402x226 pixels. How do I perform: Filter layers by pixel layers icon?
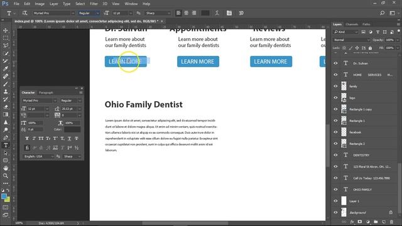(363, 32)
